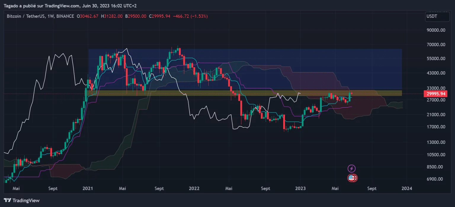This screenshot has height=207, width=455.
Task: Click the 21000.00 price axis label
Action: [x=436, y=114]
